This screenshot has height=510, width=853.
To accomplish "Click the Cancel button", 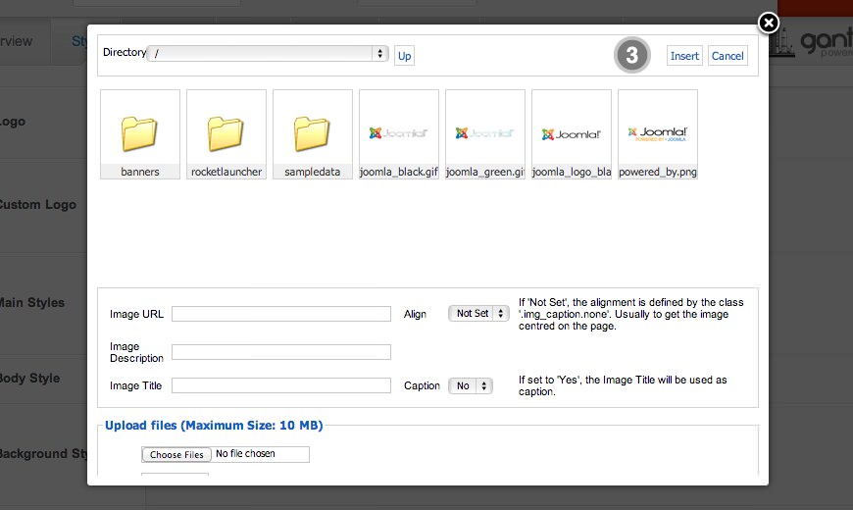I will tap(728, 56).
